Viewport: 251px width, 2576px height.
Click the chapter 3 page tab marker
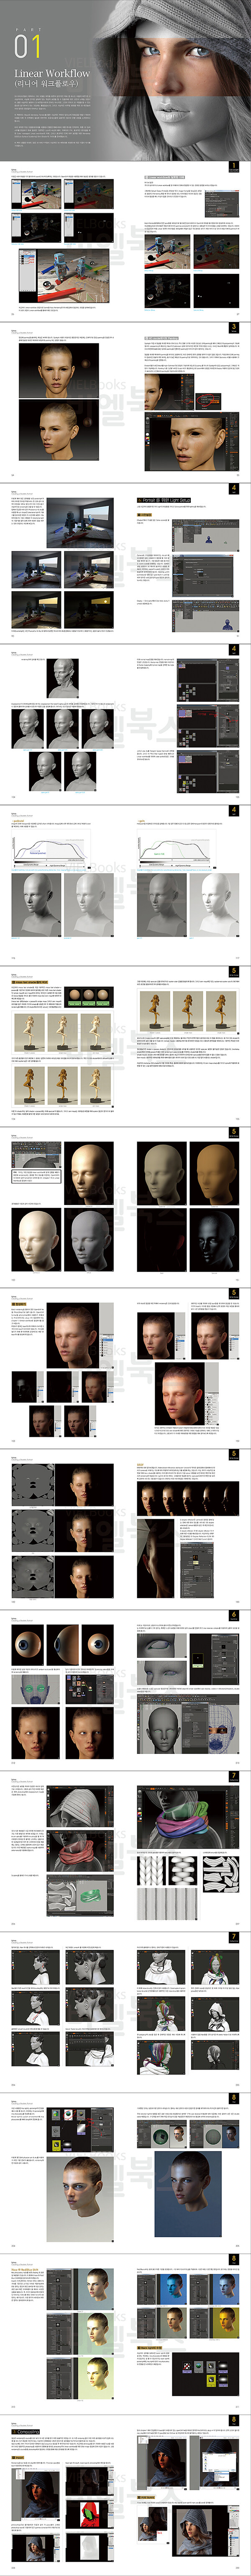pos(233,327)
